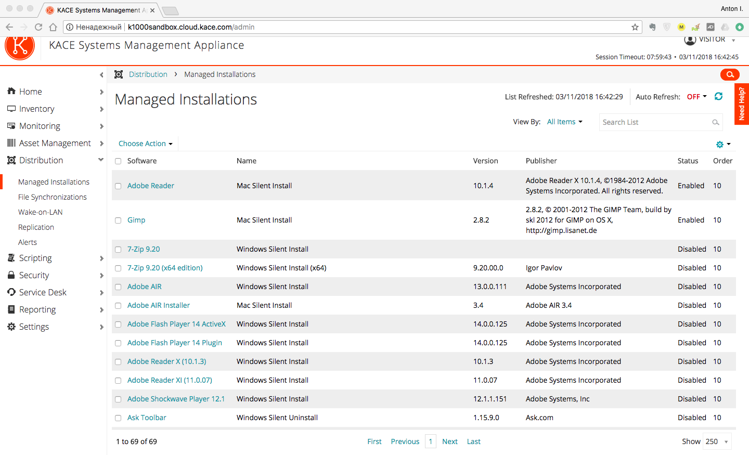
Task: Collapse the Distribution menu chevron
Action: tap(101, 160)
